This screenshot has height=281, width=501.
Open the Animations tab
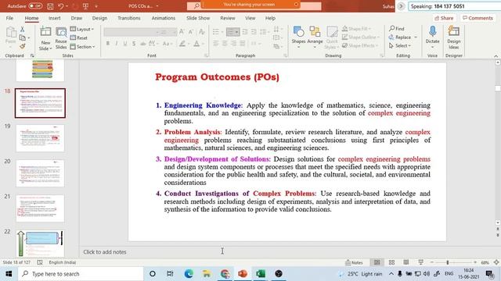(x=164, y=18)
